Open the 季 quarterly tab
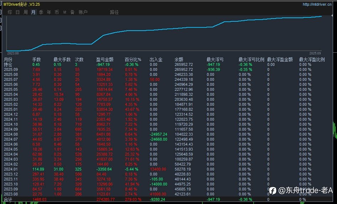Image resolution: width=337 pixels, height=204 pixels. pyautogui.click(x=41, y=12)
